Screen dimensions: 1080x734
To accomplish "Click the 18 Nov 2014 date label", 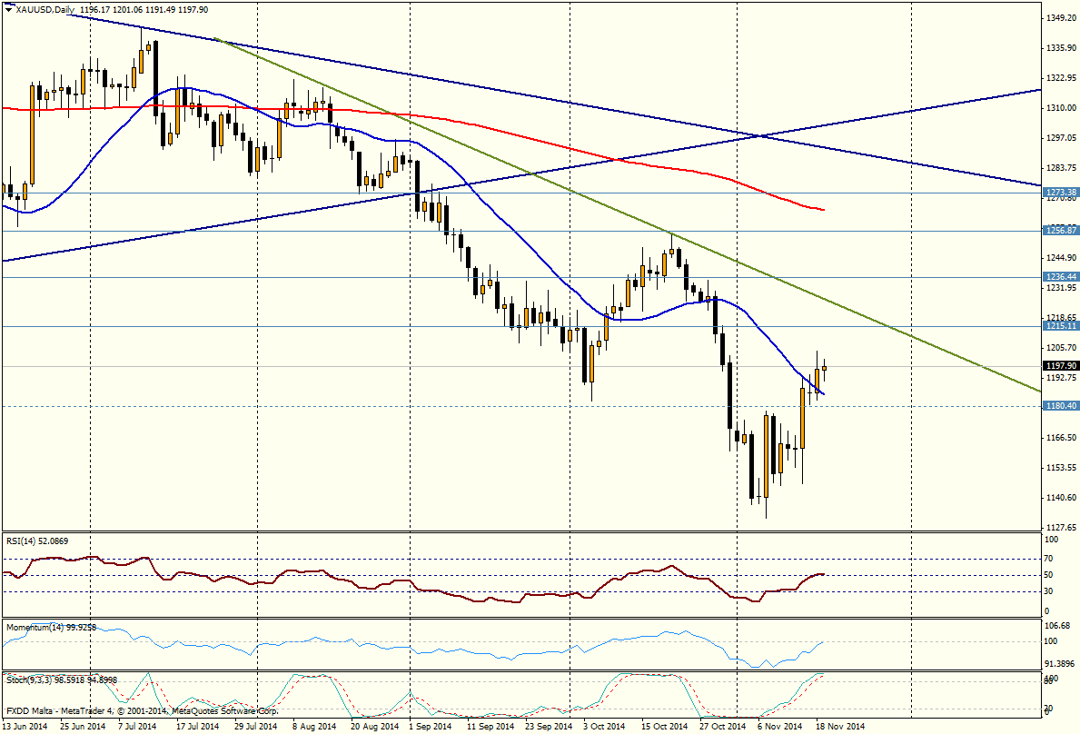I will [839, 727].
